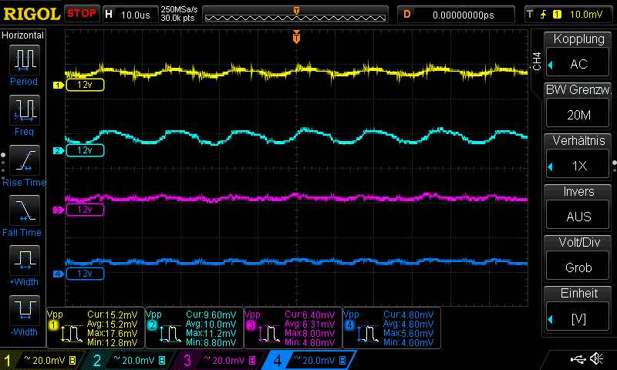Click the CH4 vertical menu tab
The width and height of the screenshot is (617, 370).
pos(537,61)
